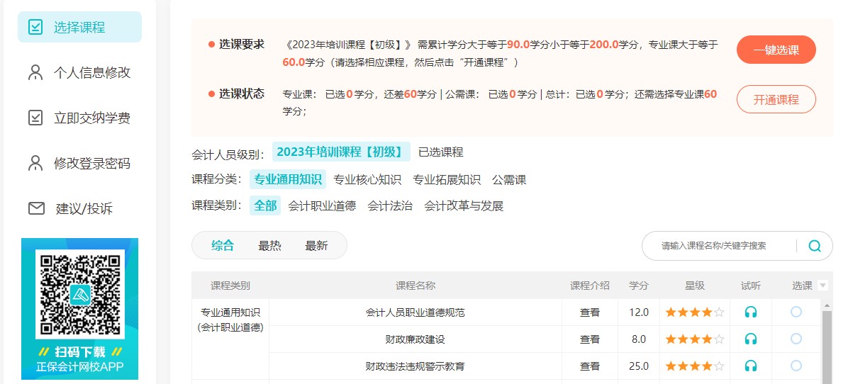View intro (查看) for 会计人员职业道德规范
Viewport: 853px width, 384px height.
590,312
